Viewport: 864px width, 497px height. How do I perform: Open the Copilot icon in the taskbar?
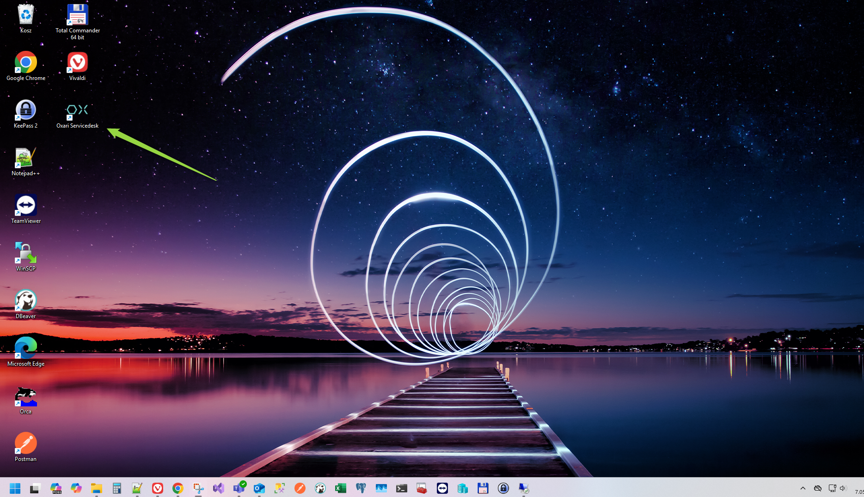click(x=76, y=488)
